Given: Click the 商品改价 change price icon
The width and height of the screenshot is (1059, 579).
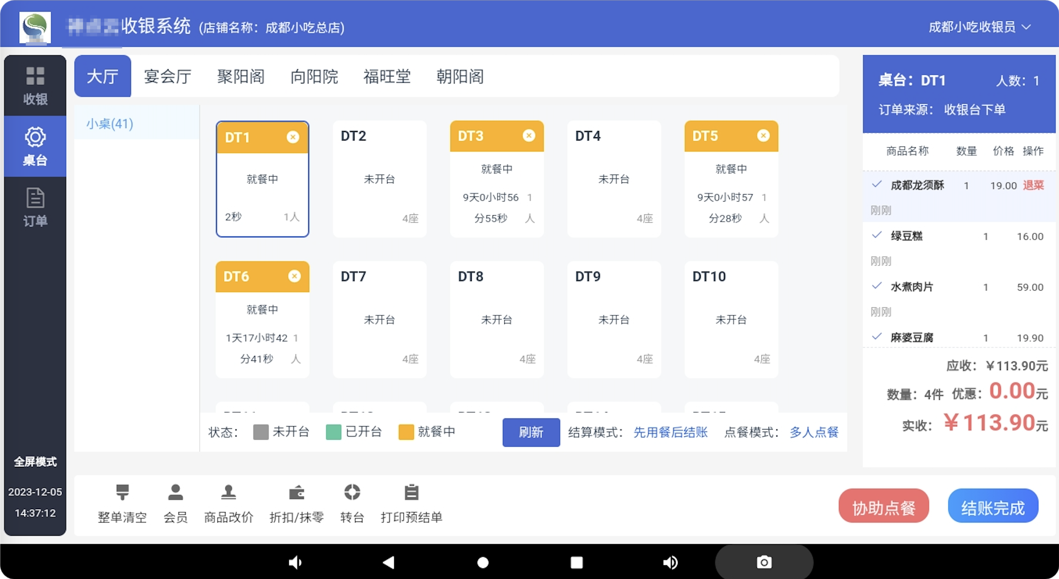Looking at the screenshot, I should (x=228, y=492).
